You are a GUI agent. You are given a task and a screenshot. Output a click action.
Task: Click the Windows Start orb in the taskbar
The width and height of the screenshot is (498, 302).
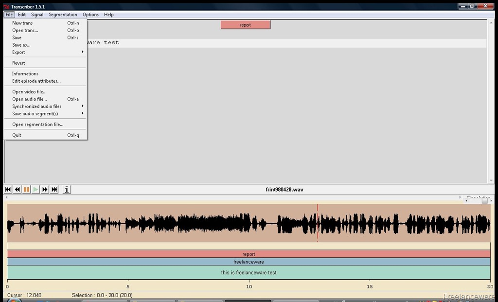13,300
